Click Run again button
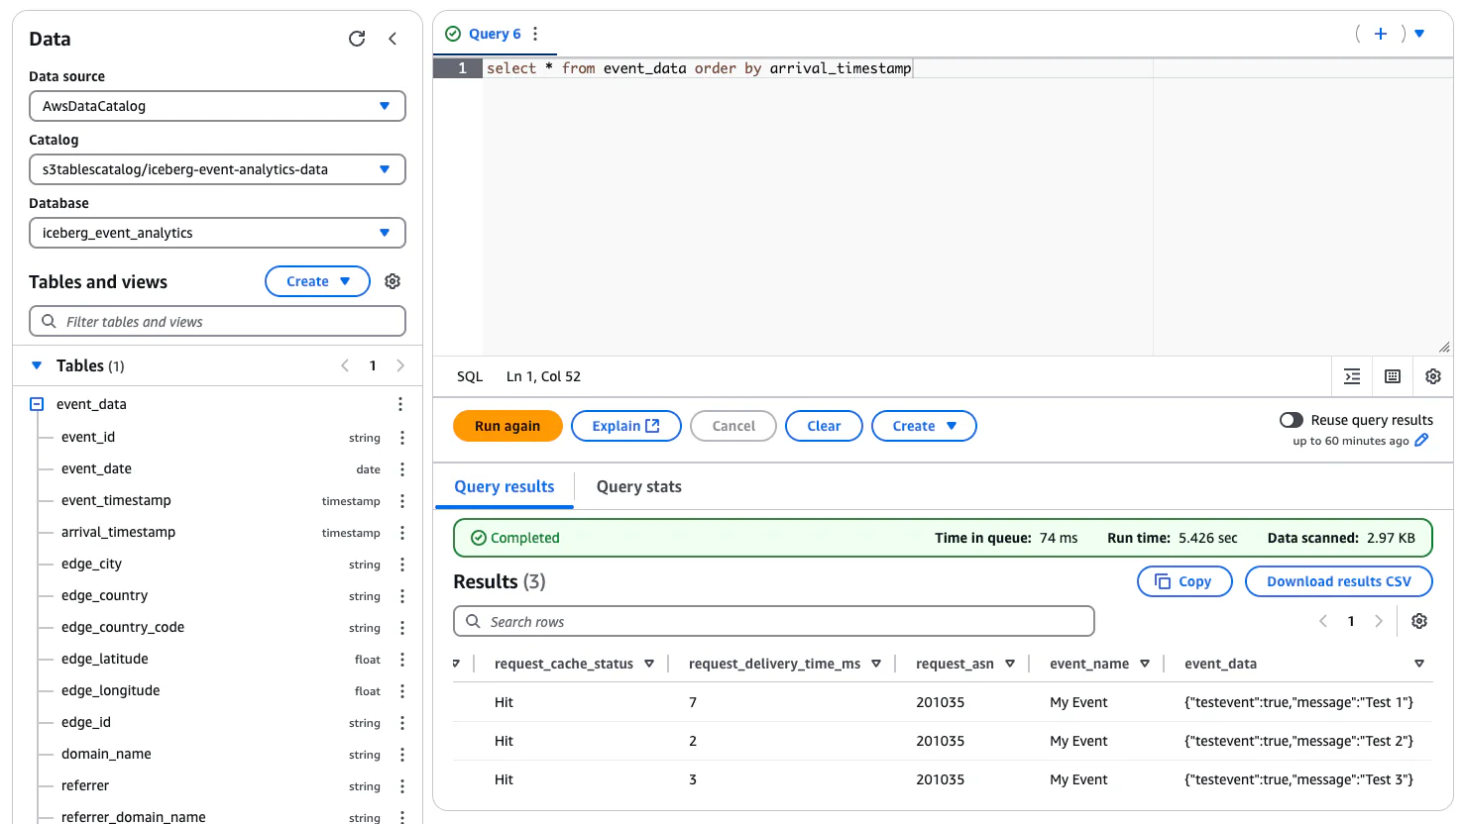Image resolution: width=1463 pixels, height=824 pixels. coord(507,426)
